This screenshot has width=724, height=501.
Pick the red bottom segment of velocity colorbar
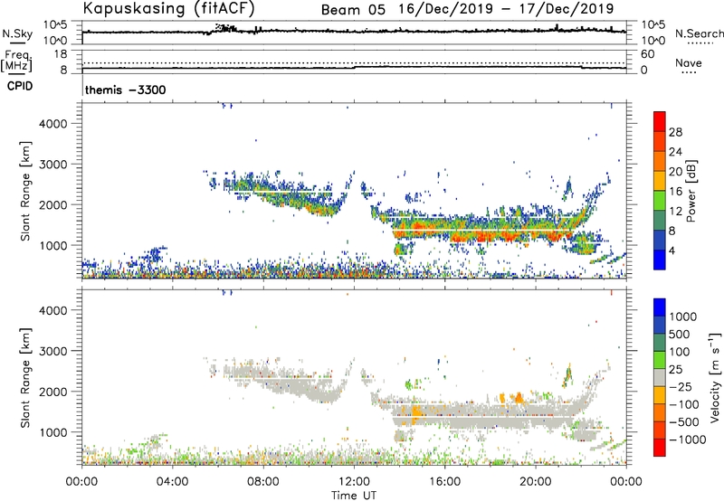[660, 448]
